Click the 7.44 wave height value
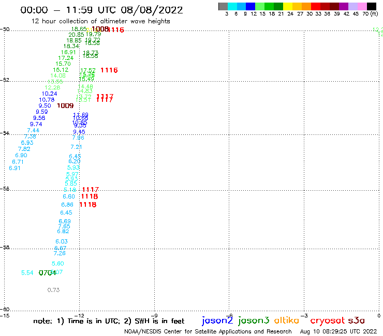 point(33,130)
